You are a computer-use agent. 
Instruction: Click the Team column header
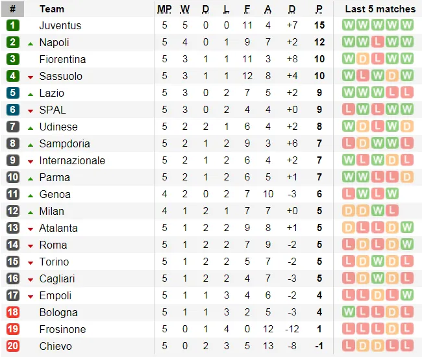(52, 9)
